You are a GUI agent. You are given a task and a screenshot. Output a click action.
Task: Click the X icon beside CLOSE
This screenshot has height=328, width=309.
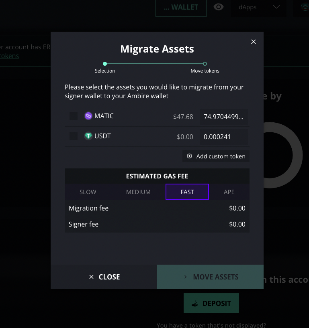coord(91,277)
